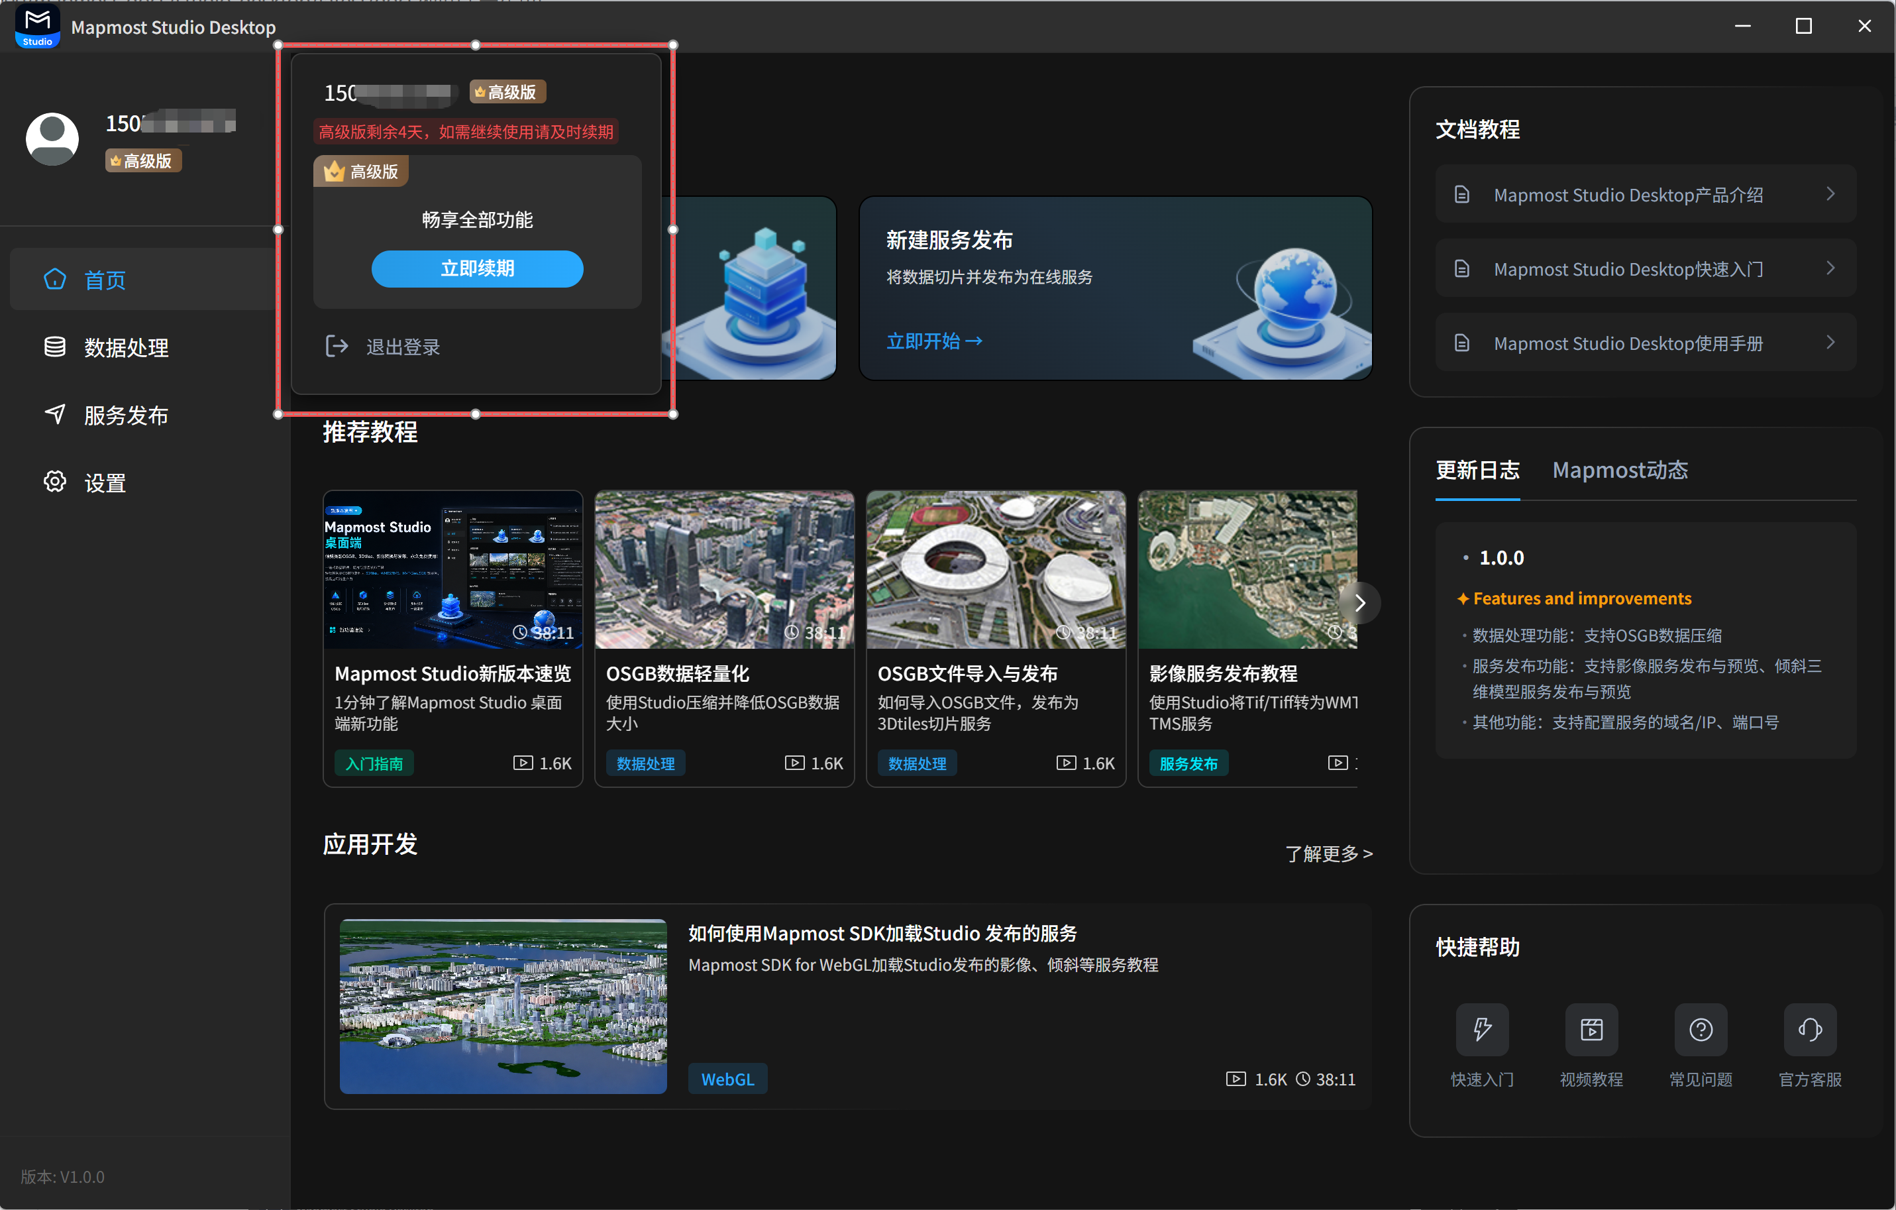1896x1210 pixels.
Task: Click the clock icon on SDK tutorial card
Action: click(1303, 1078)
